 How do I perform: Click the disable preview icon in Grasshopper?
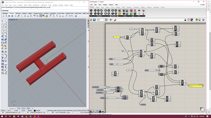click(x=185, y=20)
